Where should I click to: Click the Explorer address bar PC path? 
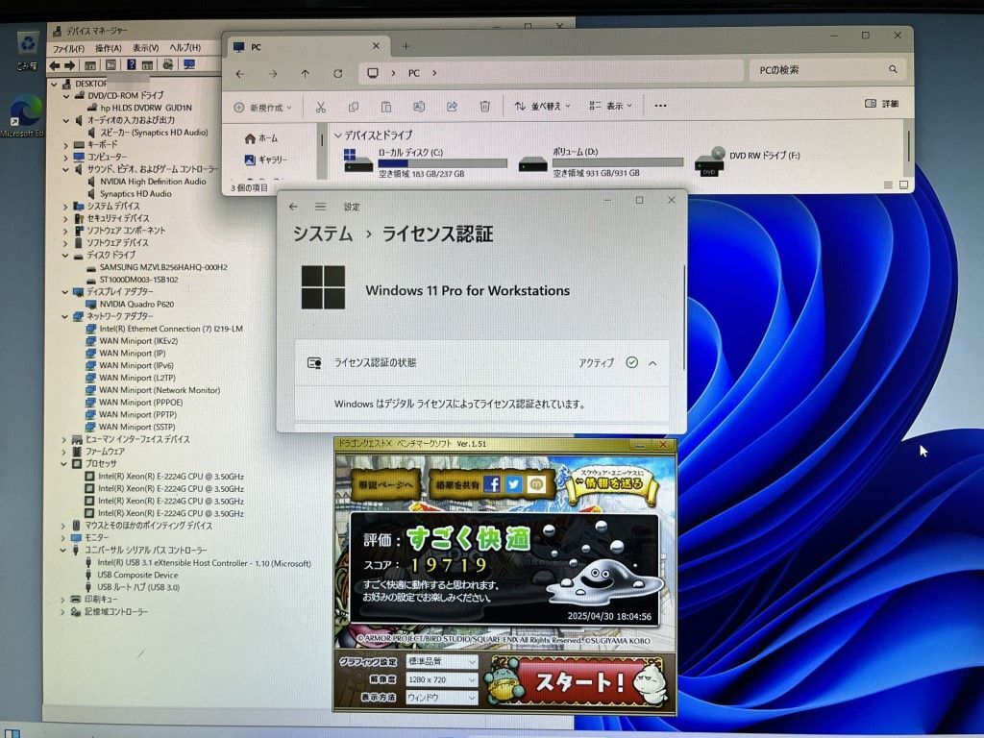tap(551, 73)
